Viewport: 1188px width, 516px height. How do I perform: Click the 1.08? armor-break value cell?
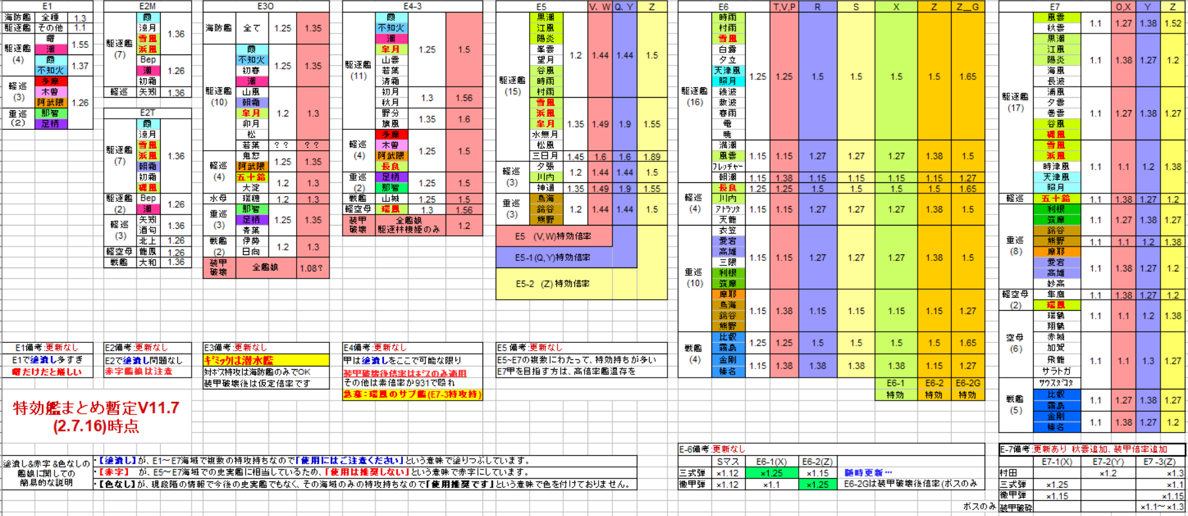[x=312, y=268]
